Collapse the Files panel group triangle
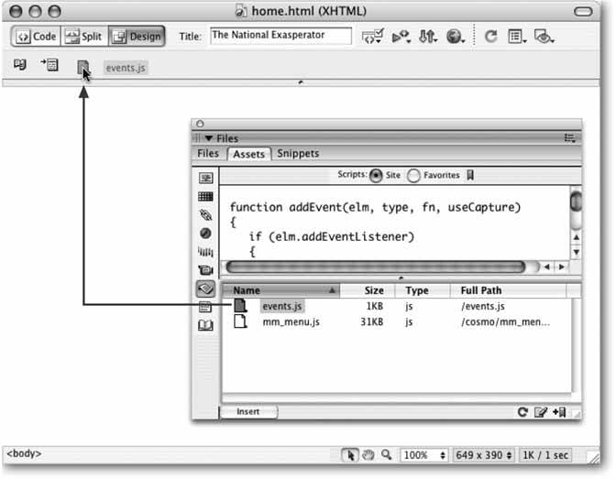The width and height of the screenshot is (616, 479). (209, 138)
